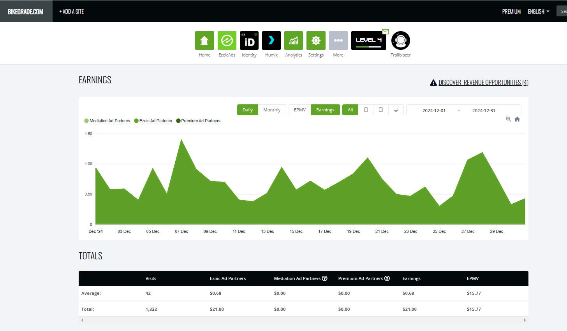The width and height of the screenshot is (567, 331).
Task: Click the table's right scroll arrow
Action: coord(525,320)
